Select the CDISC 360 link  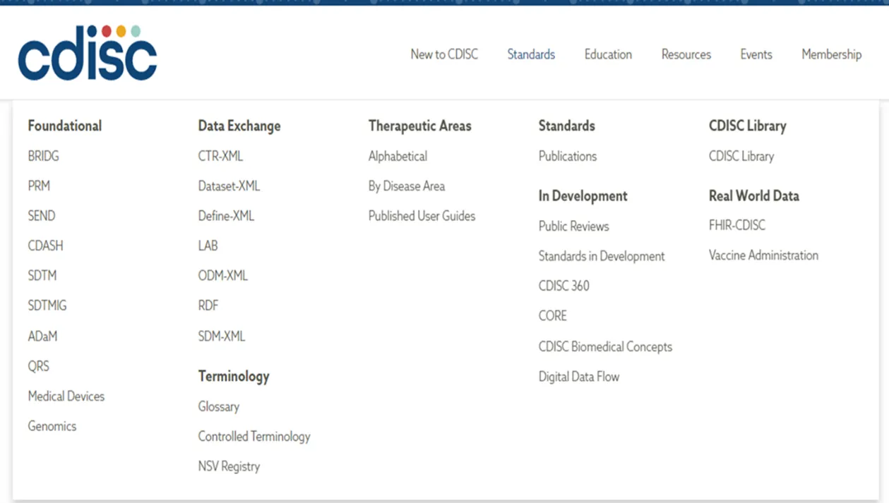tap(563, 286)
